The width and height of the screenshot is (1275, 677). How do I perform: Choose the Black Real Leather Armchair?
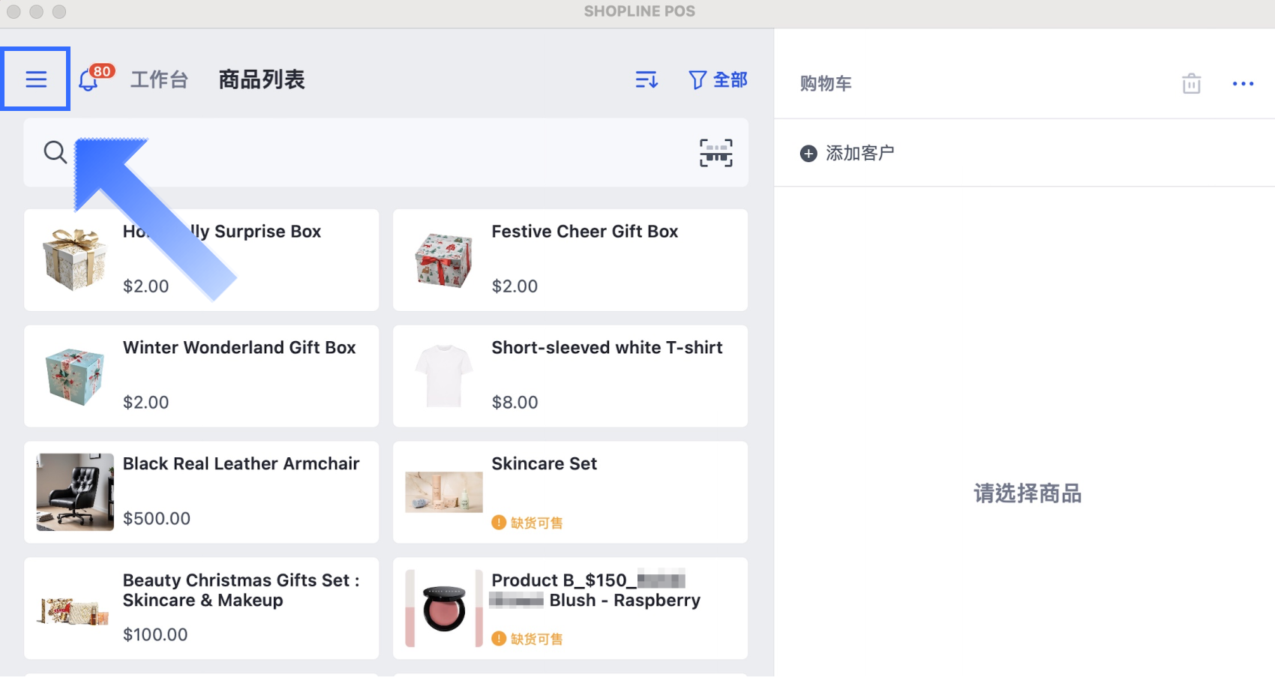[x=201, y=492]
